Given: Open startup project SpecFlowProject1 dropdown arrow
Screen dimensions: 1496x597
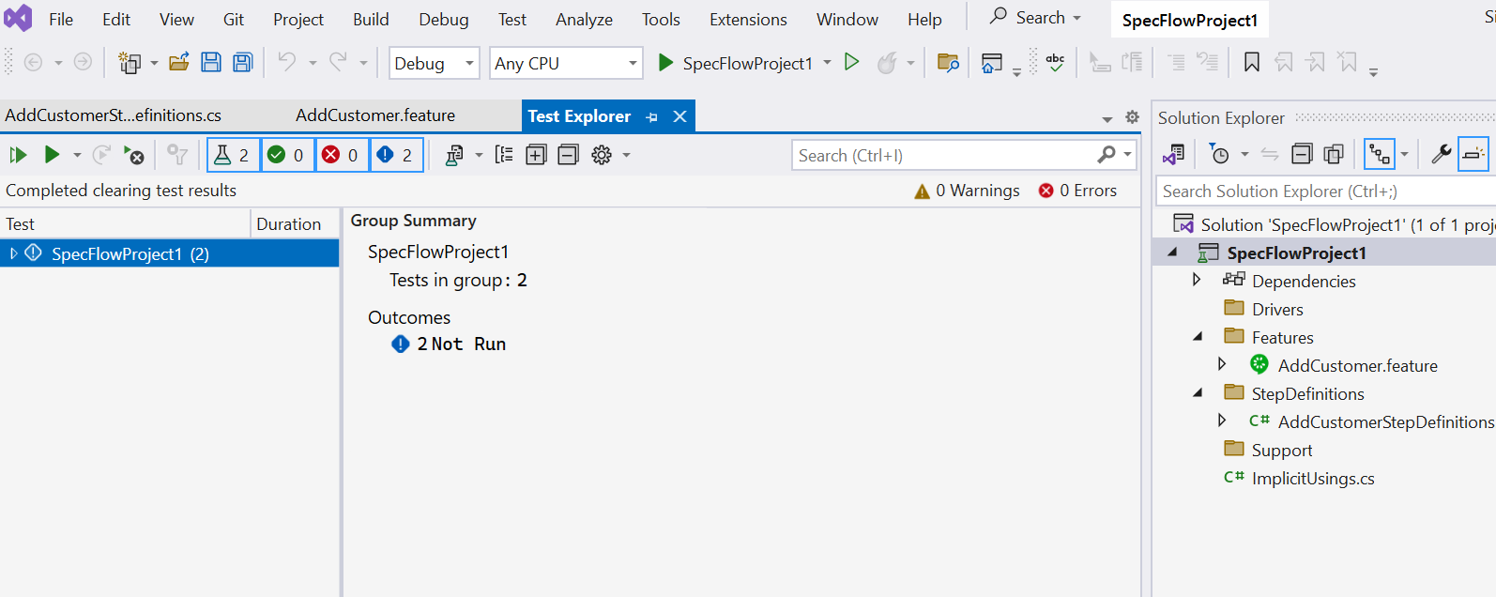Looking at the screenshot, I should pyautogui.click(x=827, y=63).
